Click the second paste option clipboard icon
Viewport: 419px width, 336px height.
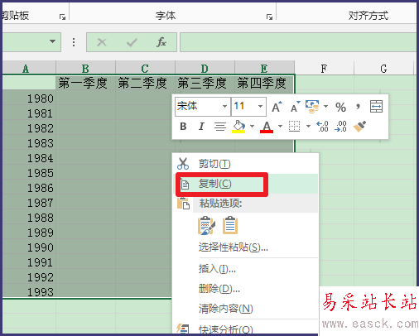[x=230, y=226]
